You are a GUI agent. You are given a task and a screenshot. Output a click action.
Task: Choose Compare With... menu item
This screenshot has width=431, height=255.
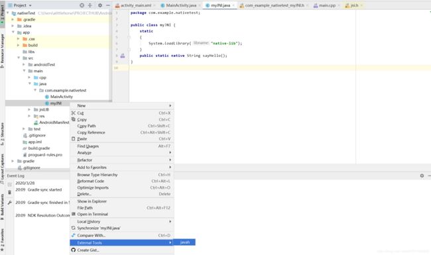tap(122, 236)
